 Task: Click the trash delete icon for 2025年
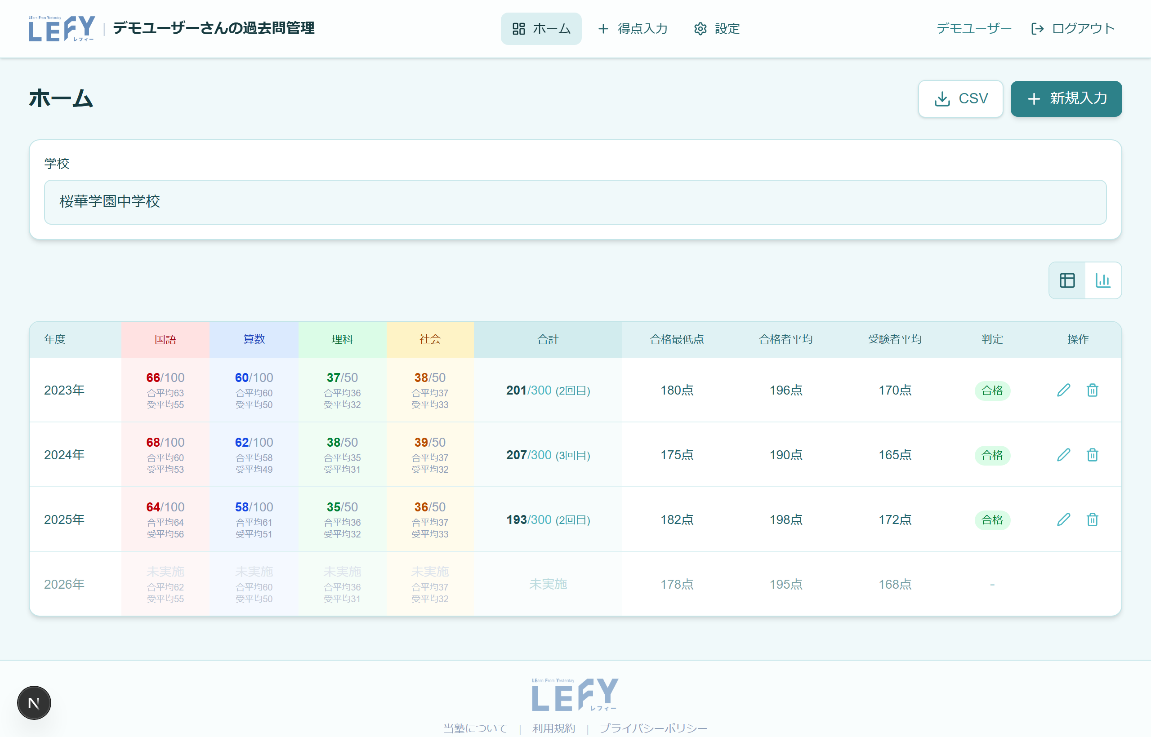tap(1092, 519)
